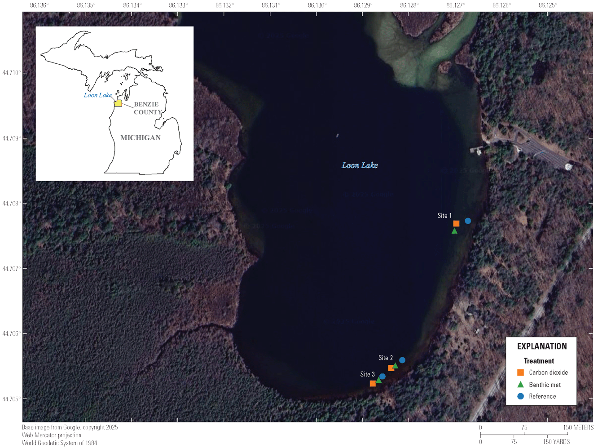Click the Site 3 green benthic mat triangle
Image resolution: width=598 pixels, height=448 pixels.
378,380
